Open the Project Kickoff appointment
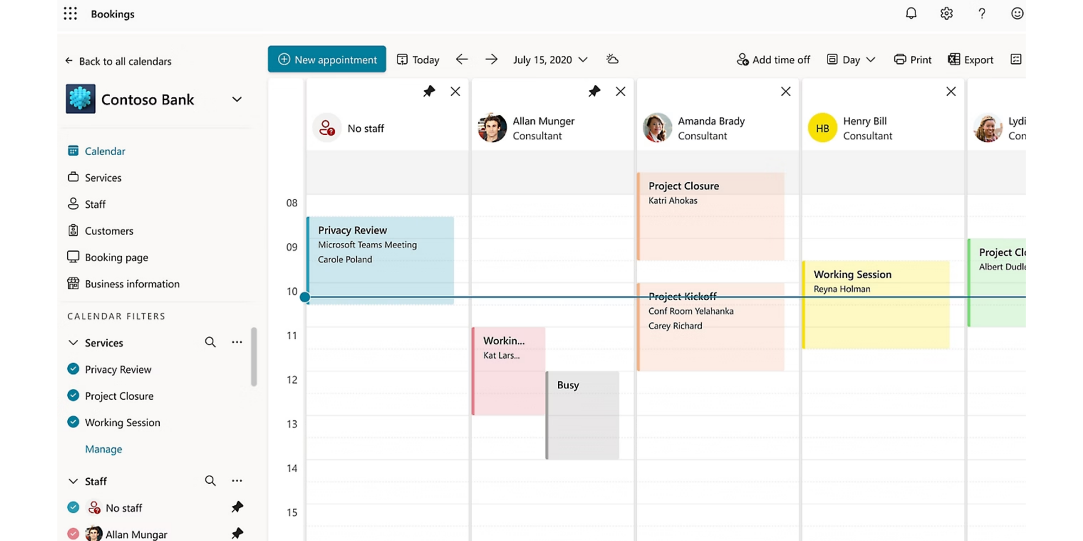The image size is (1083, 541). click(x=710, y=327)
